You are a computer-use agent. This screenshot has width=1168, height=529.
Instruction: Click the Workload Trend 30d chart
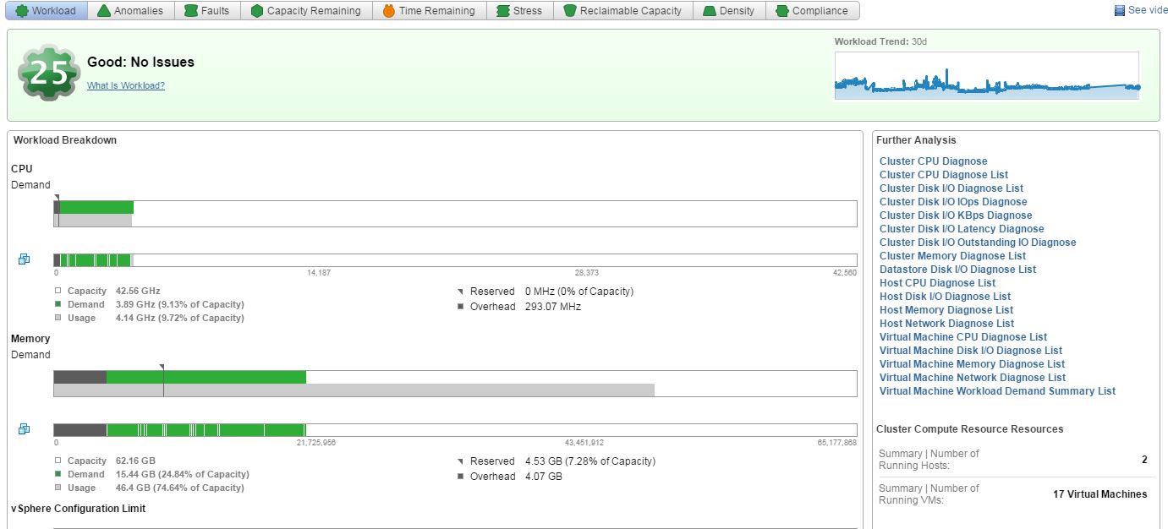pos(987,75)
